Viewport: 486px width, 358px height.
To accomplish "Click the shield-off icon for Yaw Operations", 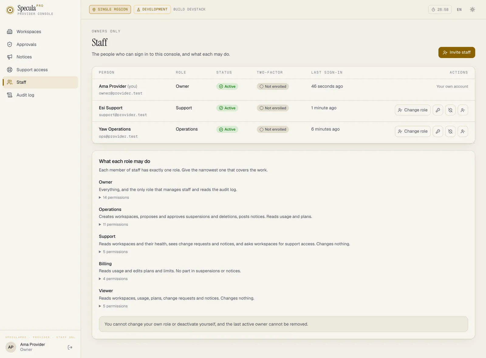I will pos(450,131).
